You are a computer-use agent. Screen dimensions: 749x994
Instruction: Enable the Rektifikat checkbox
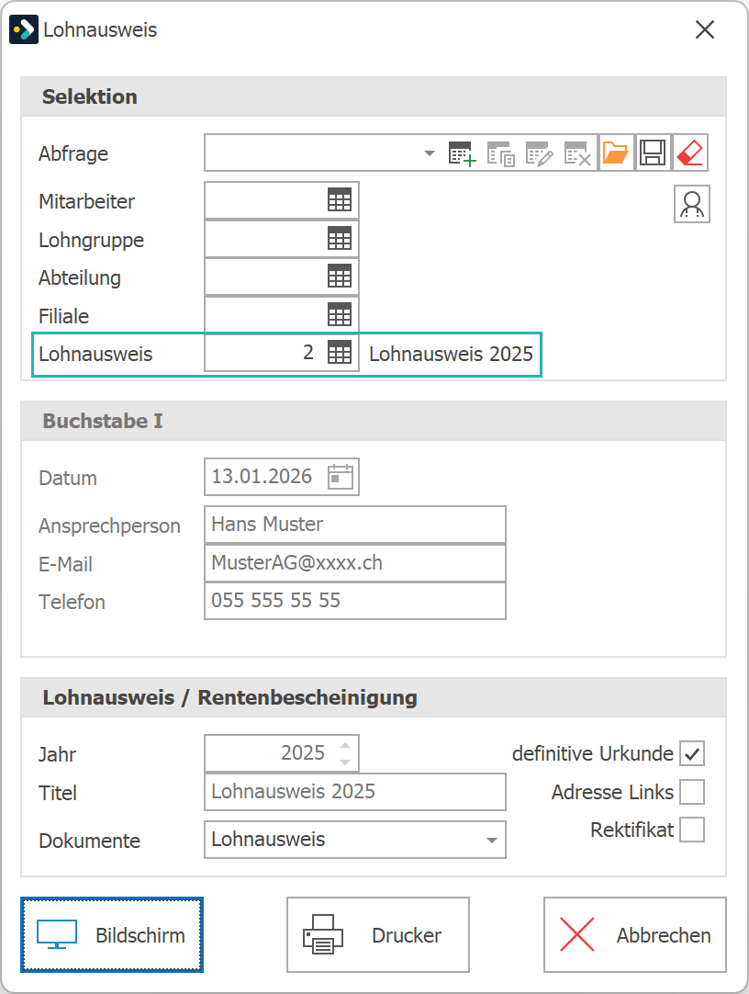[692, 830]
